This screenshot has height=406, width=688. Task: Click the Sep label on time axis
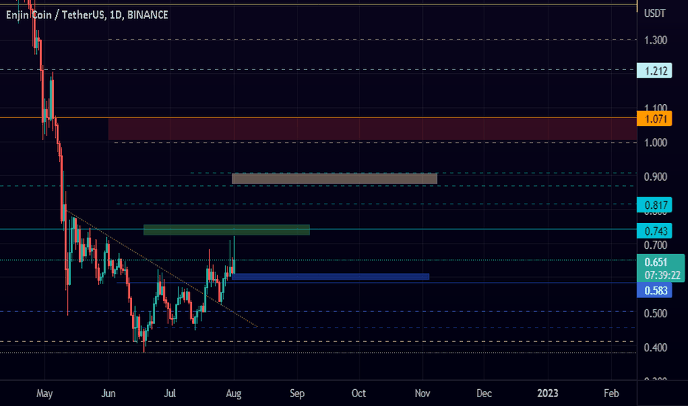(x=297, y=393)
